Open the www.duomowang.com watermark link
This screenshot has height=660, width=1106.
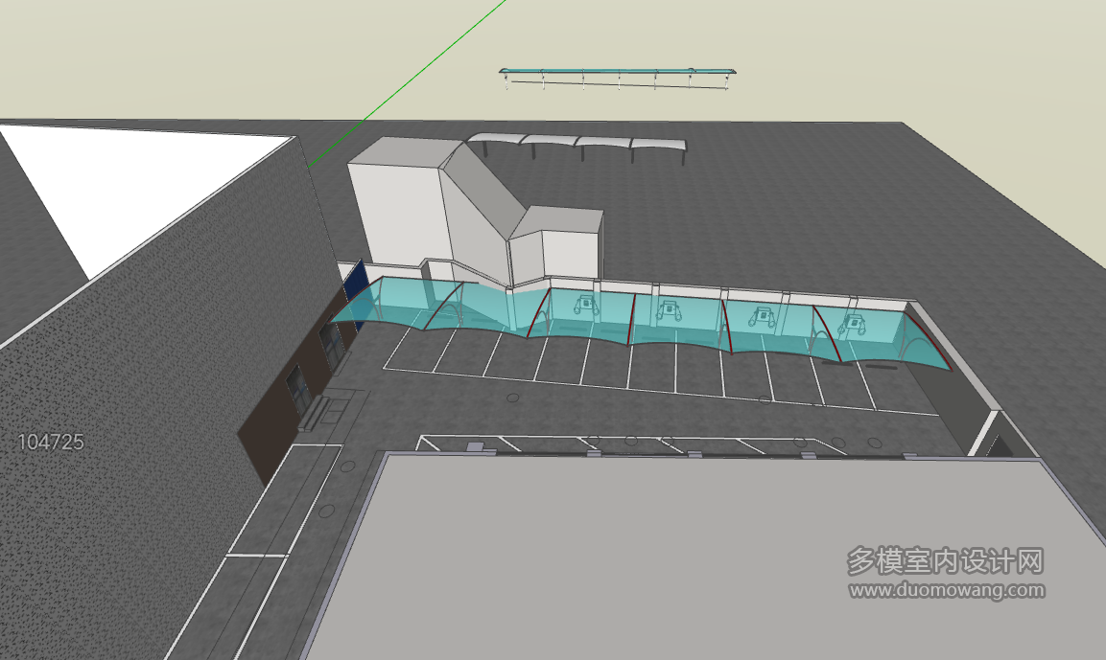(947, 589)
